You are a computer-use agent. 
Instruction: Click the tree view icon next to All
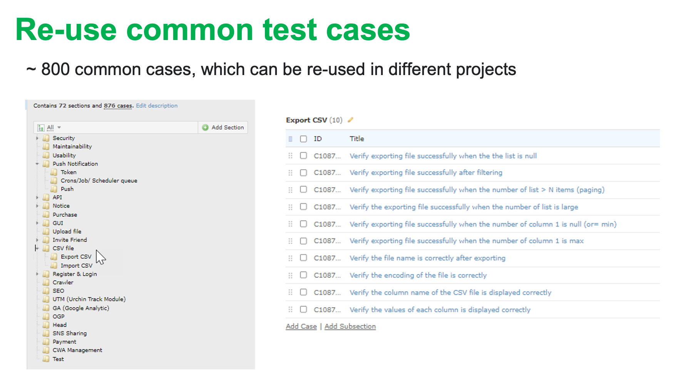coord(41,127)
